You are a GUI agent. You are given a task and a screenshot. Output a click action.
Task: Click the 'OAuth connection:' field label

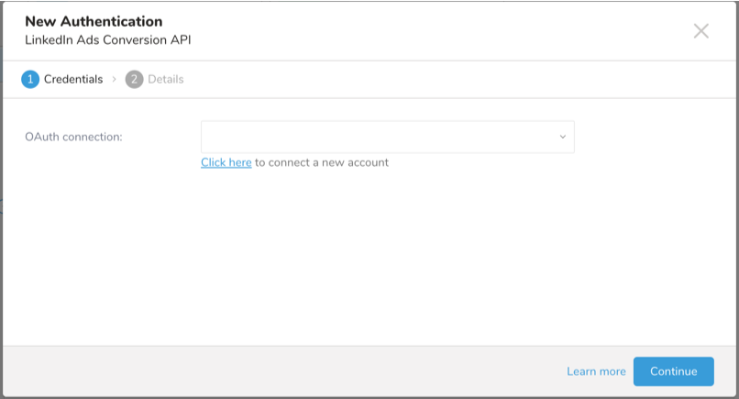click(74, 137)
